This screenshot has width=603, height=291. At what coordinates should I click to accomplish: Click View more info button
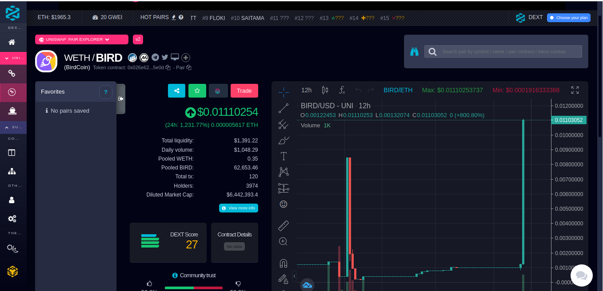[x=239, y=208]
